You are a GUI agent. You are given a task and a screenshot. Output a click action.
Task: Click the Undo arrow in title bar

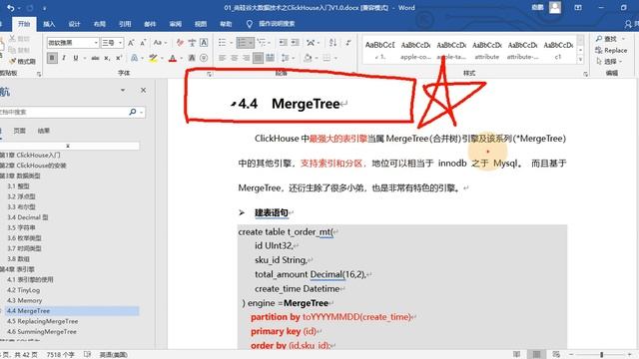(x=11, y=8)
